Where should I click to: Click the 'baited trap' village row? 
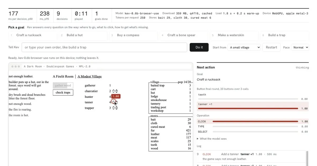(x=171, y=85)
